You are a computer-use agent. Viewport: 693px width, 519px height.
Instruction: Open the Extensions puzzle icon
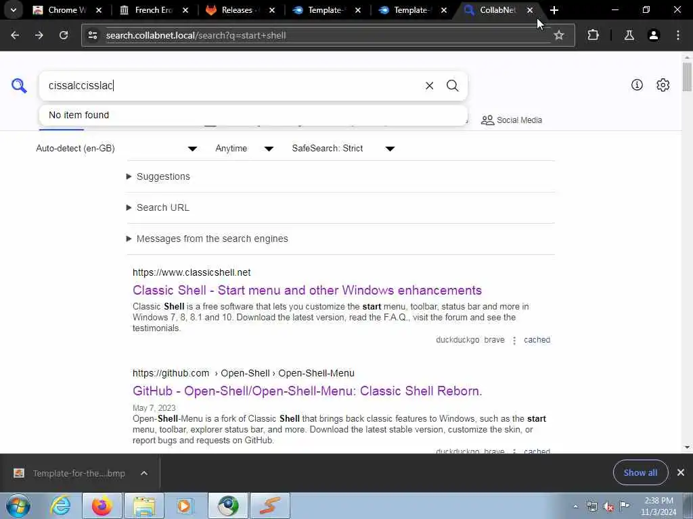593,35
